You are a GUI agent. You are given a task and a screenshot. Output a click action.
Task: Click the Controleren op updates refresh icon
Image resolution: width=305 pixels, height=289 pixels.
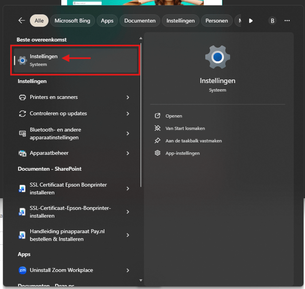pyautogui.click(x=23, y=114)
